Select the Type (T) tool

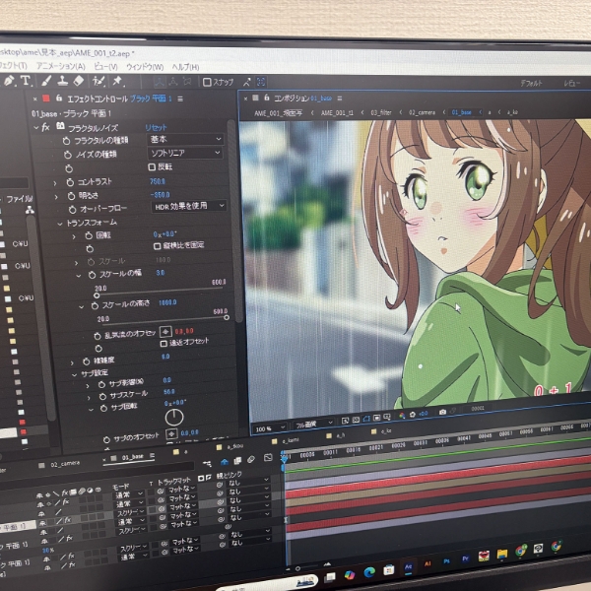[26, 81]
